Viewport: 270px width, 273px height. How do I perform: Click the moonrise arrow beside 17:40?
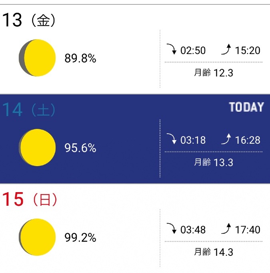click(226, 229)
